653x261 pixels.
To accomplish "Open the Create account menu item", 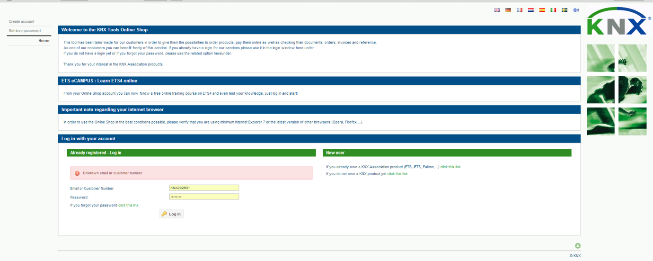I will 22,22.
